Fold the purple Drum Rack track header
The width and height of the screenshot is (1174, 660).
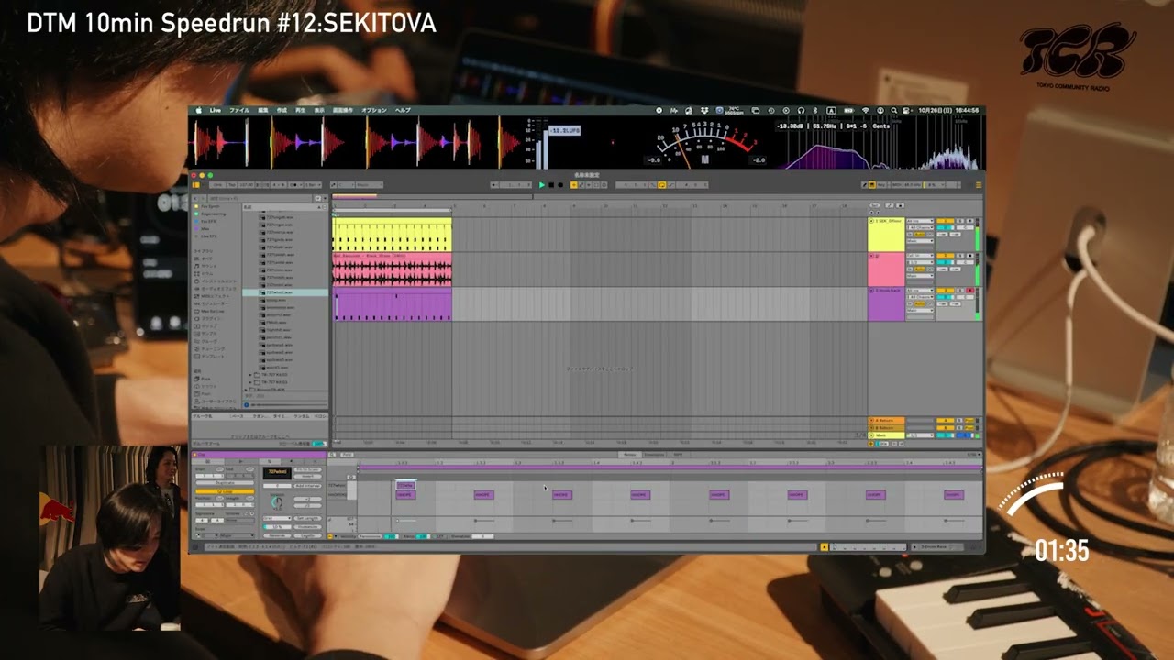871,291
